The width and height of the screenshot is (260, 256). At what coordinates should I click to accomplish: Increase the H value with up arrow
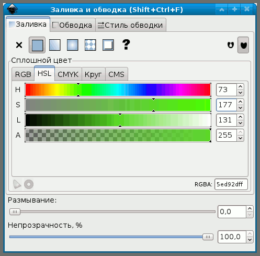(x=241, y=87)
